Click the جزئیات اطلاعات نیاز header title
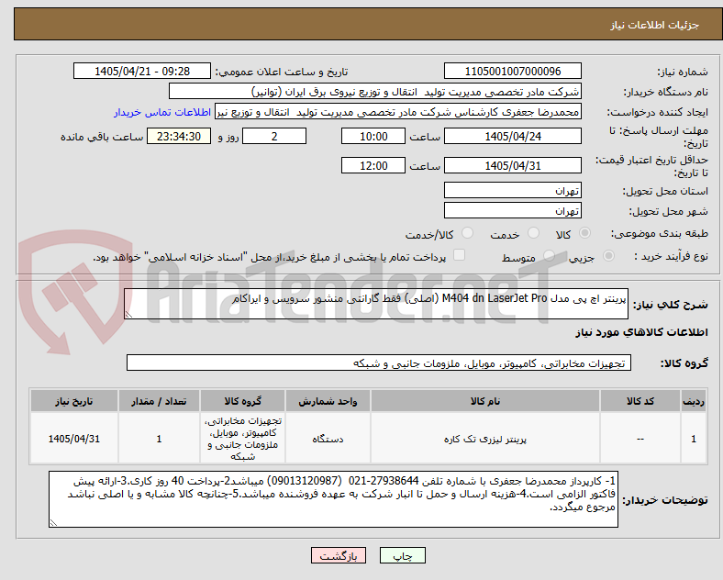Screen dimensions: 723x580 (x=655, y=25)
